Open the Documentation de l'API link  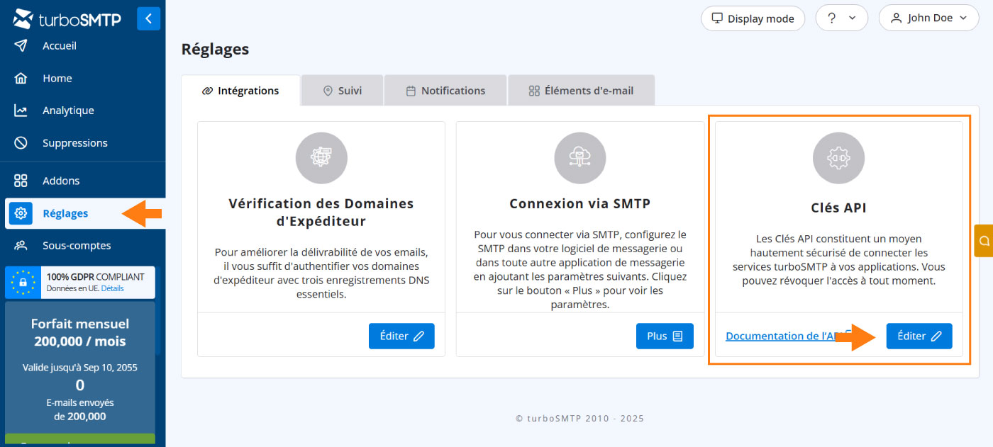780,336
